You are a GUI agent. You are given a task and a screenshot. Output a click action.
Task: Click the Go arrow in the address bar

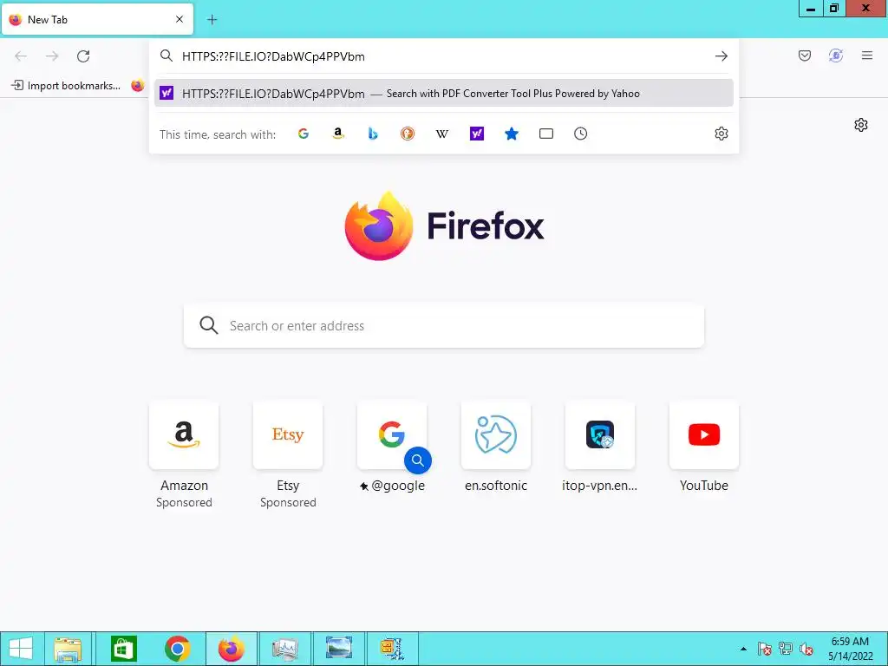pos(721,56)
